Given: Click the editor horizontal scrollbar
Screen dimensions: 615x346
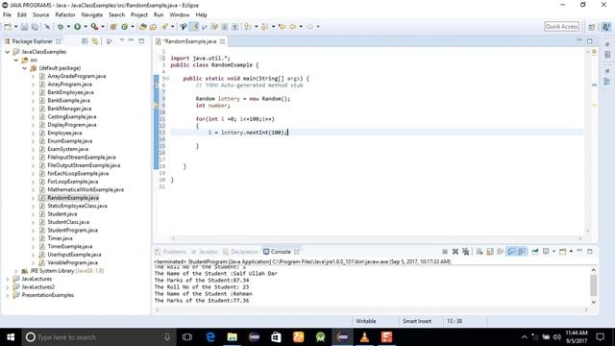Looking at the screenshot, I should [x=377, y=237].
